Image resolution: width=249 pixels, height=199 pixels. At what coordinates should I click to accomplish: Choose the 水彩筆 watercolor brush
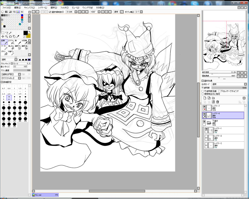[x=25, y=42]
